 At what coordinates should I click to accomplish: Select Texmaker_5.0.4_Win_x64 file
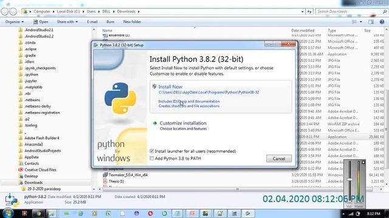128,175
